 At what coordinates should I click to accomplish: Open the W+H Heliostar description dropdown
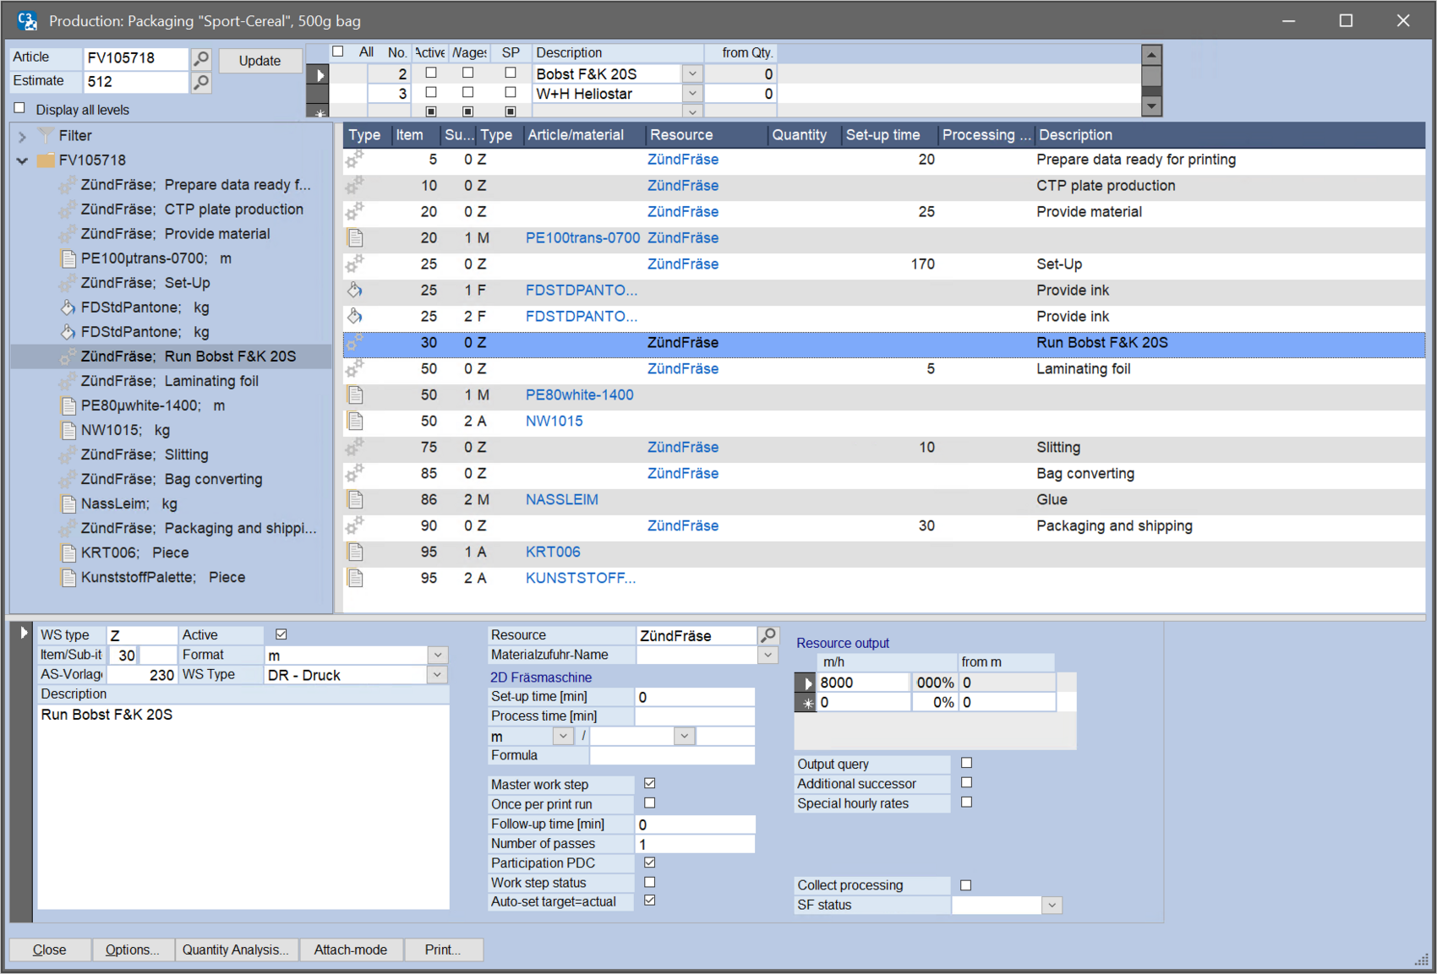(692, 94)
